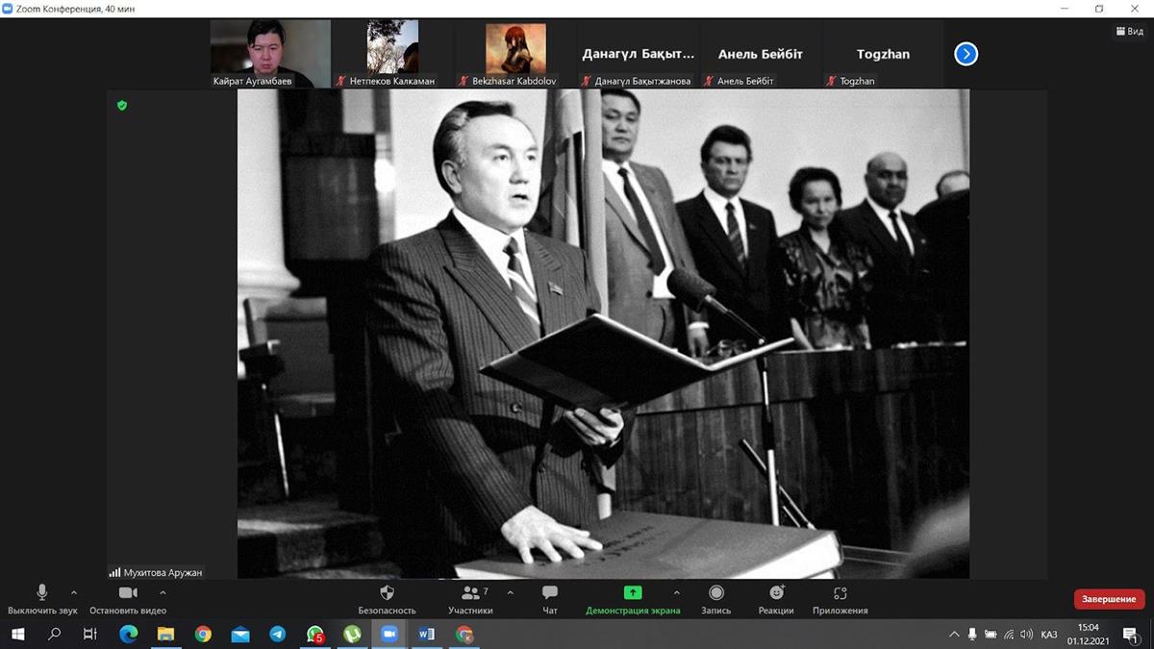The width and height of the screenshot is (1154, 649).
Task: Open the Вид view menu
Action: (1129, 32)
